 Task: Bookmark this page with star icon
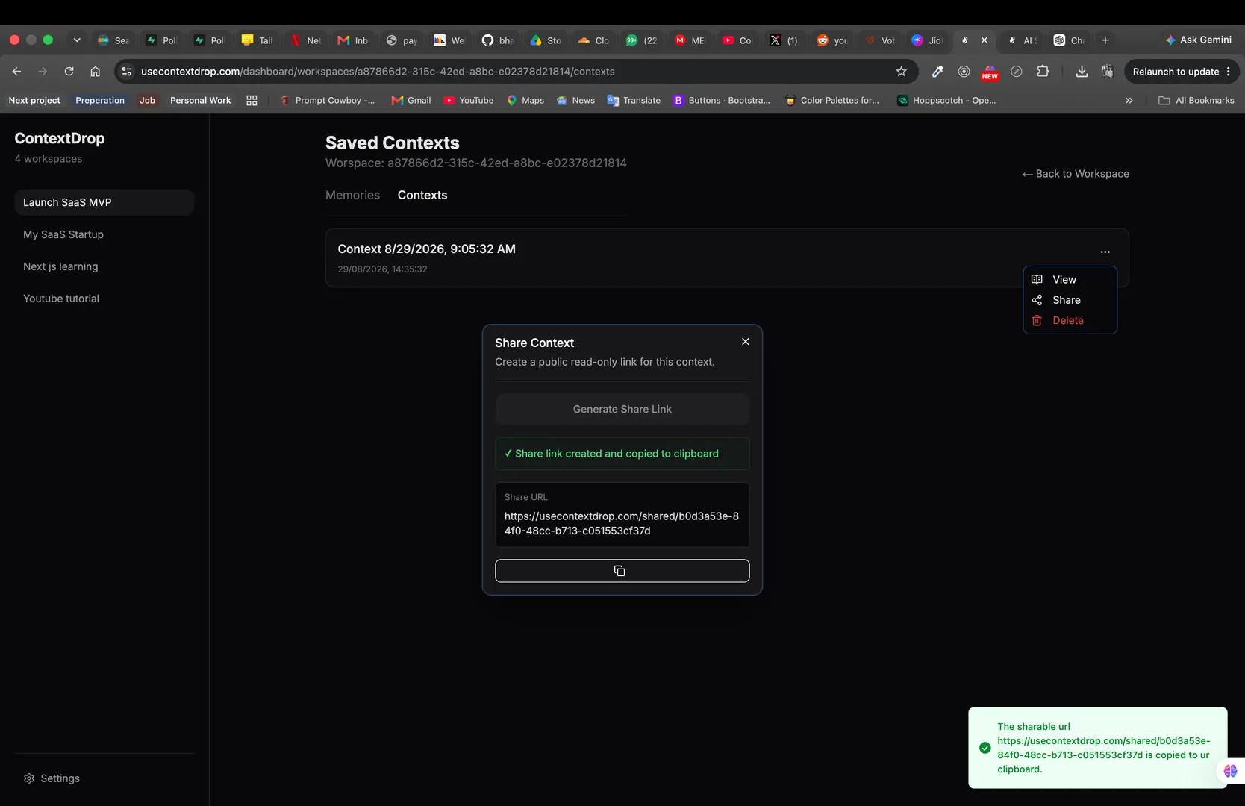[901, 72]
